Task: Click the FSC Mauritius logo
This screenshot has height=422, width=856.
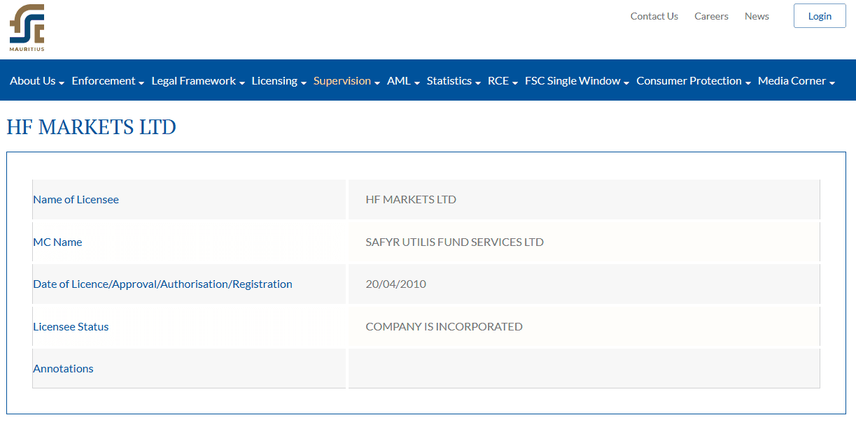Action: point(27,28)
